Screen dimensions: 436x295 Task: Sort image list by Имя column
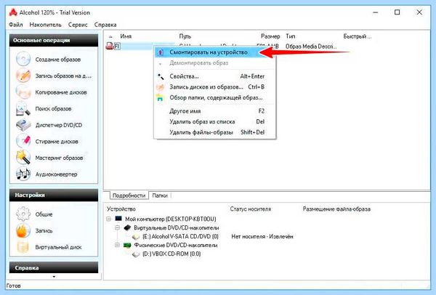pos(126,36)
